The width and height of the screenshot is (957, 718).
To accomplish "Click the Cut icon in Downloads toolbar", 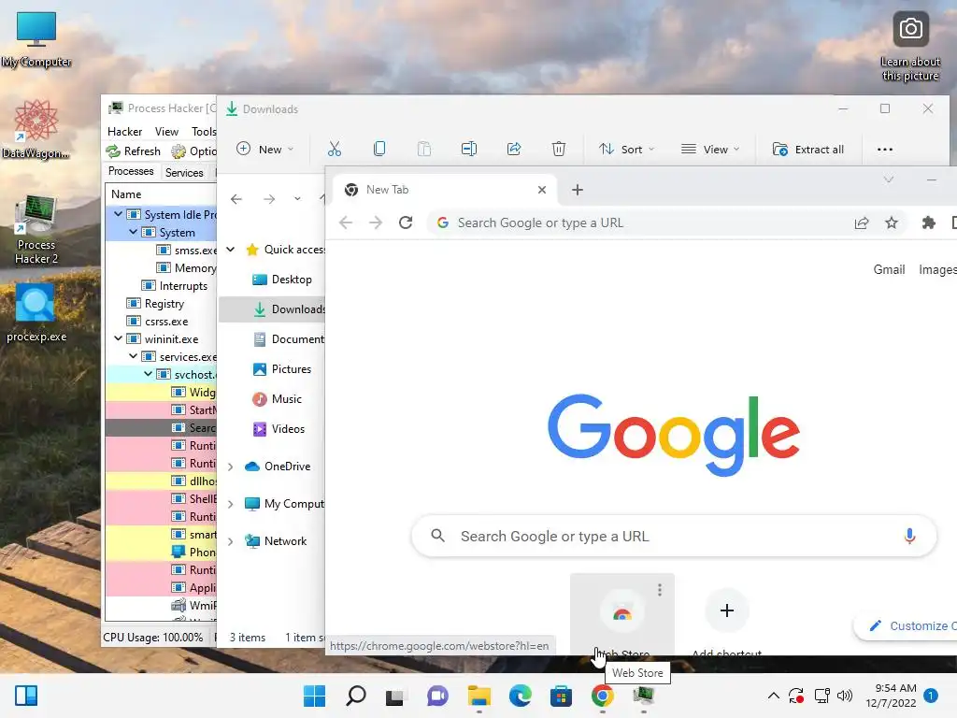I will coord(335,149).
